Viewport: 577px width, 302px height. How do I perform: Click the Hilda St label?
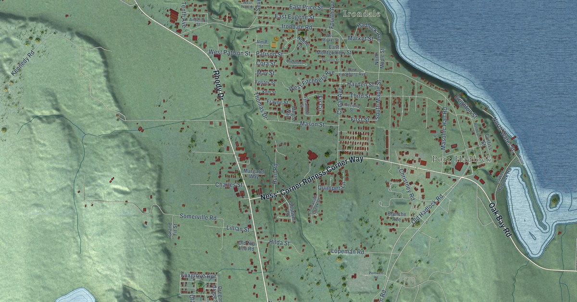coord(279,243)
